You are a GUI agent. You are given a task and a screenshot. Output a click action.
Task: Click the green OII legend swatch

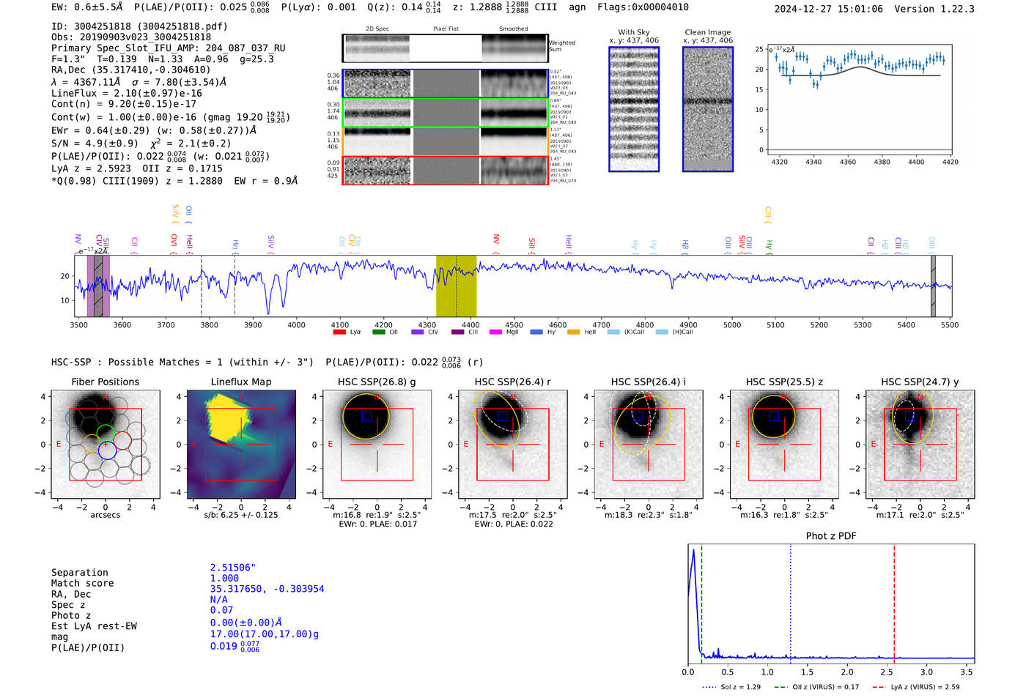coord(378,332)
